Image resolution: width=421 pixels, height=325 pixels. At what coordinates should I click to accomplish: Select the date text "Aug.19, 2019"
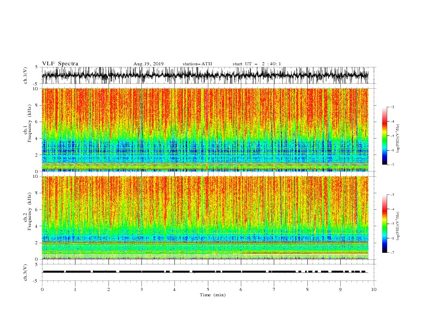click(148, 64)
